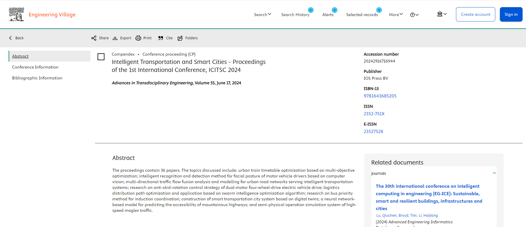
Task: Expand the More dropdown menu
Action: 396,15
